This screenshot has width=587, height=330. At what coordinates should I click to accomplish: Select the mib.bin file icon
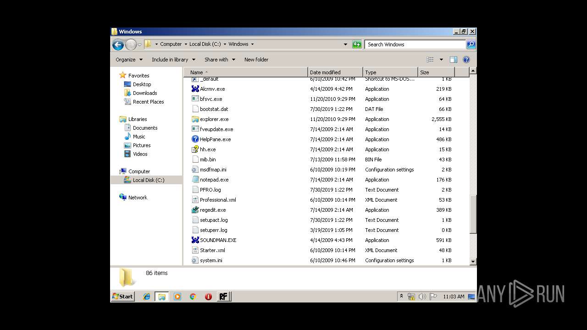tap(195, 159)
